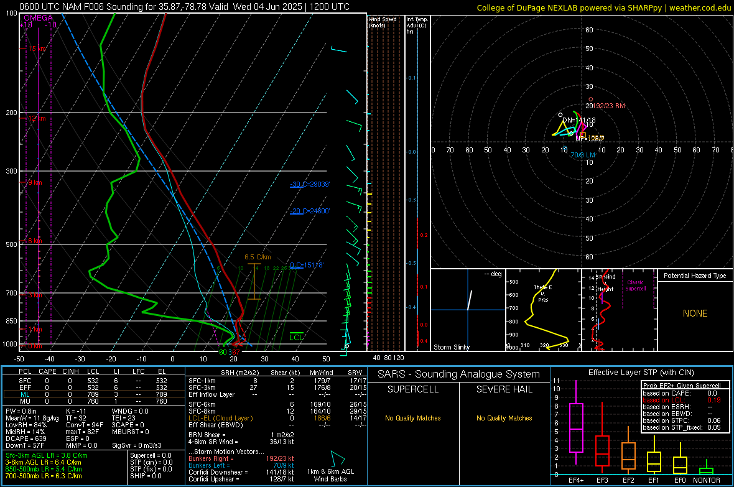The height and width of the screenshot is (487, 734).
Task: Click the Storm Slinky panel label
Action: click(x=452, y=347)
